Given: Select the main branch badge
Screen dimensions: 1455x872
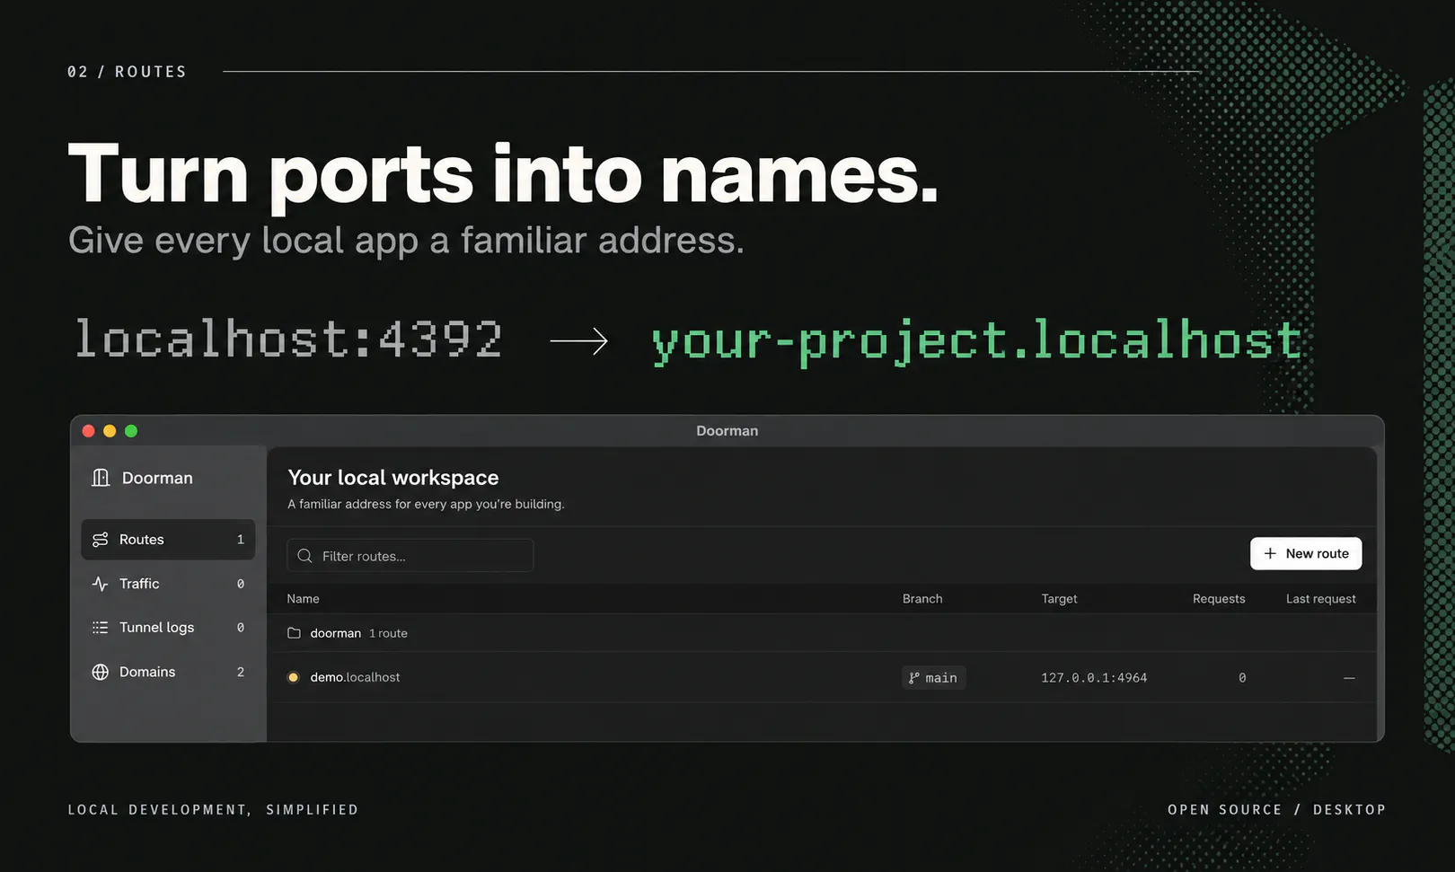Looking at the screenshot, I should pos(933,678).
